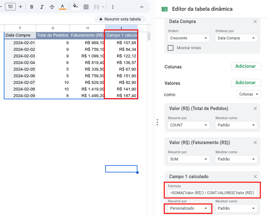Image resolution: width=267 pixels, height=215 pixels.
Task: Open the text color picker
Action: [62, 7]
